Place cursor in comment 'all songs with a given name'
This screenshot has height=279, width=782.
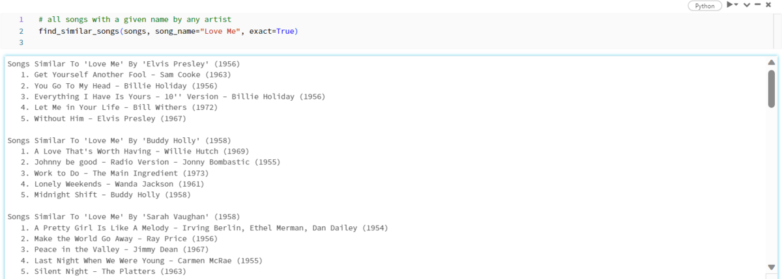135,20
